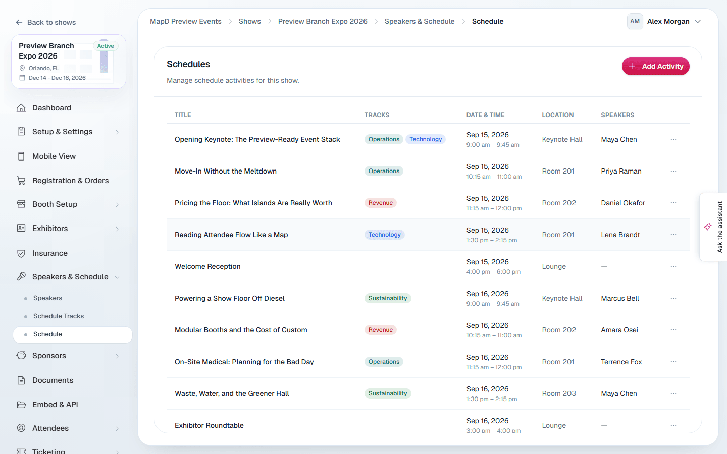
Task: Click the Embed & API folder icon
Action: [21, 405]
